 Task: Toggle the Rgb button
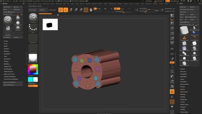(105, 9)
